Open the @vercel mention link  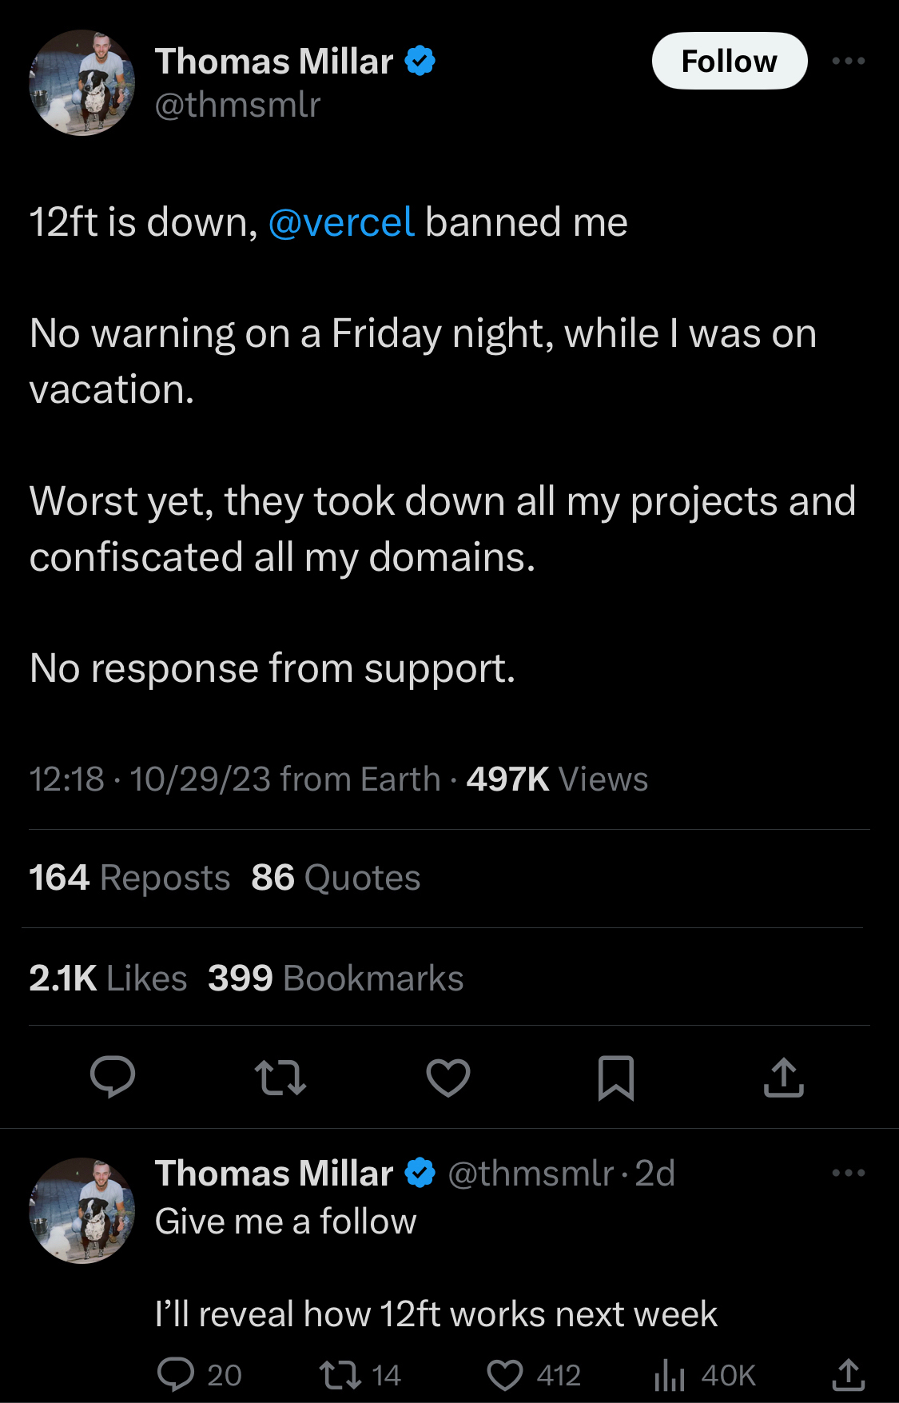tap(341, 222)
